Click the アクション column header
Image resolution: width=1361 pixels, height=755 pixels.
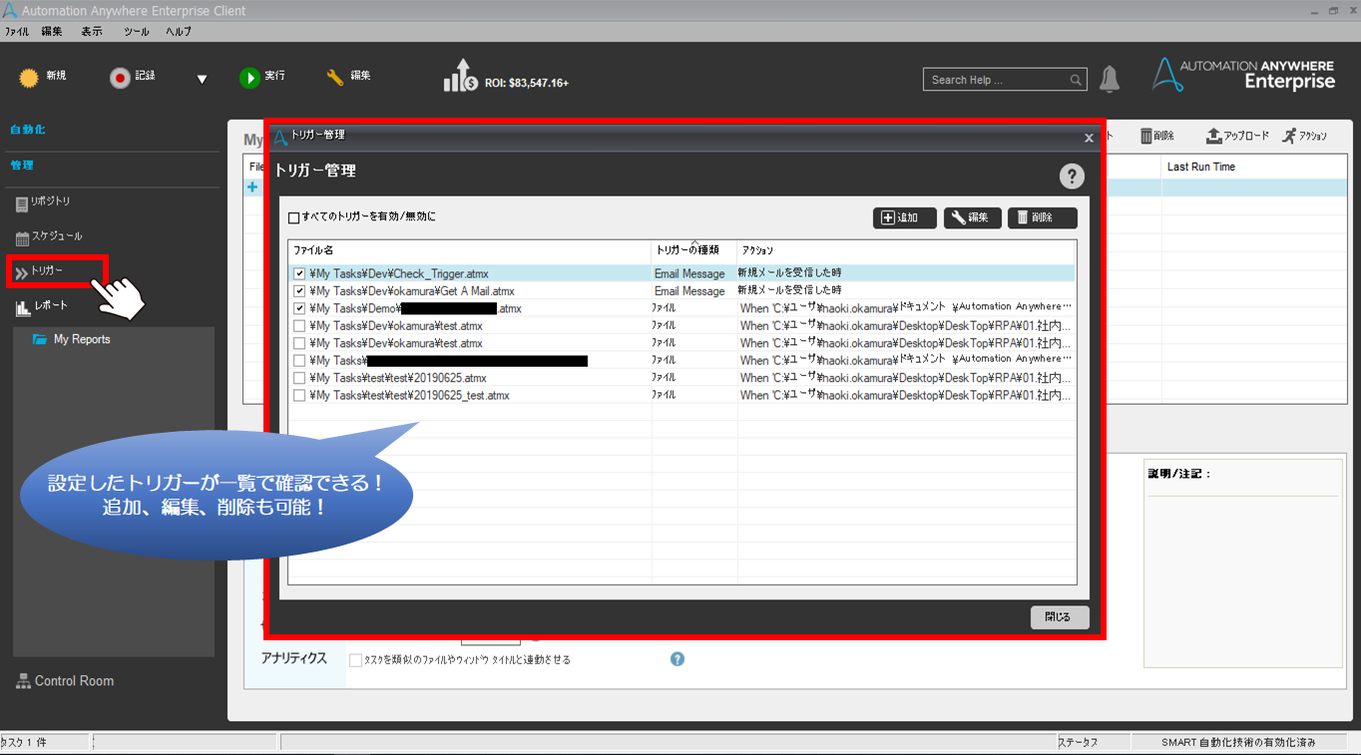(x=907, y=250)
